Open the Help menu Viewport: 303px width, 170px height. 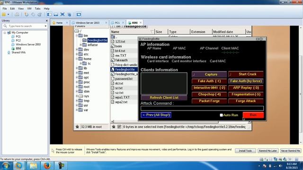[x=46, y=8]
